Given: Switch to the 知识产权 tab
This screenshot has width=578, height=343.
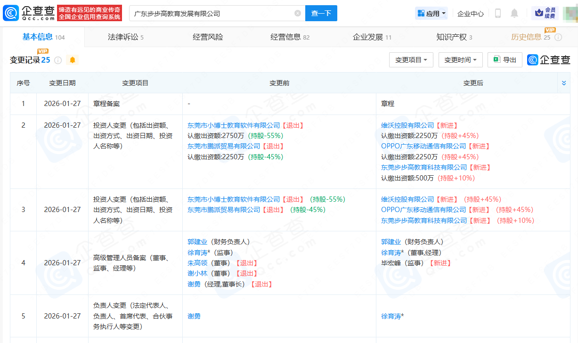Looking at the screenshot, I should 454,37.
